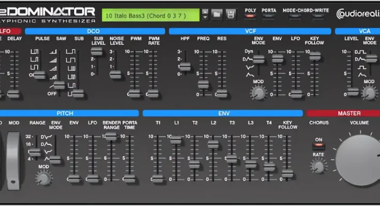Open the preset folder browser icon
Image resolution: width=380 pixels, height=206 pixels.
[217, 14]
